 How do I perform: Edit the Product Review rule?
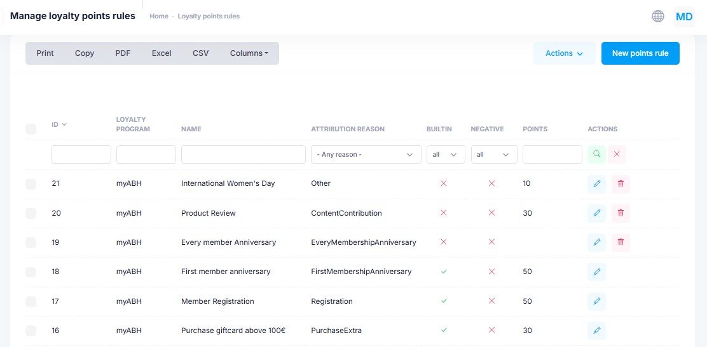pyautogui.click(x=596, y=213)
